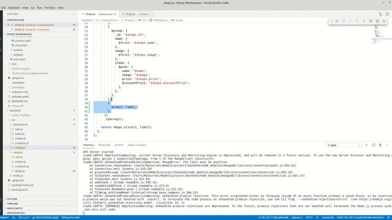Open package.json in the explorer
This screenshot has height=220, width=392.
click(x=20, y=189)
